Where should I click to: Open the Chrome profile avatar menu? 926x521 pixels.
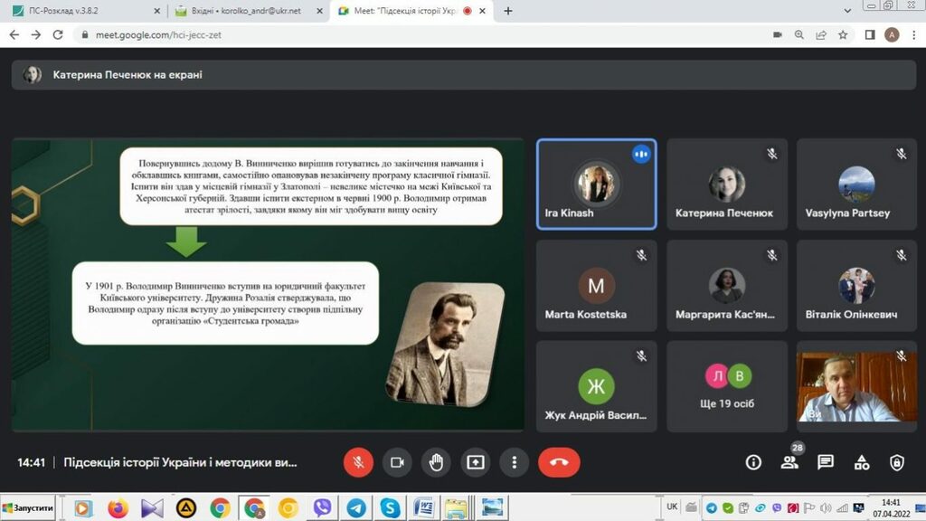pos(892,34)
